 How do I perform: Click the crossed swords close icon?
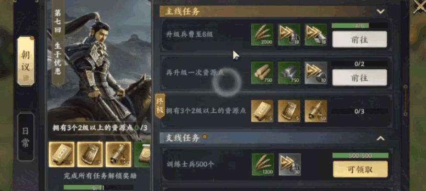pos(419,7)
